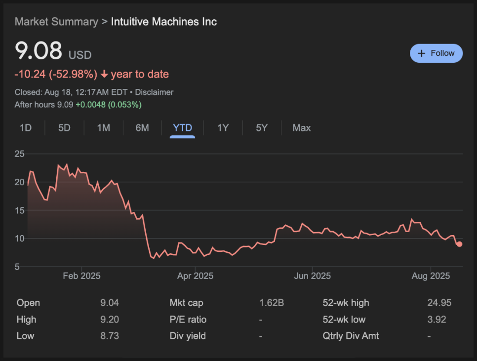Click the P/E ratio label
The width and height of the screenshot is (477, 361).
pyautogui.click(x=188, y=320)
